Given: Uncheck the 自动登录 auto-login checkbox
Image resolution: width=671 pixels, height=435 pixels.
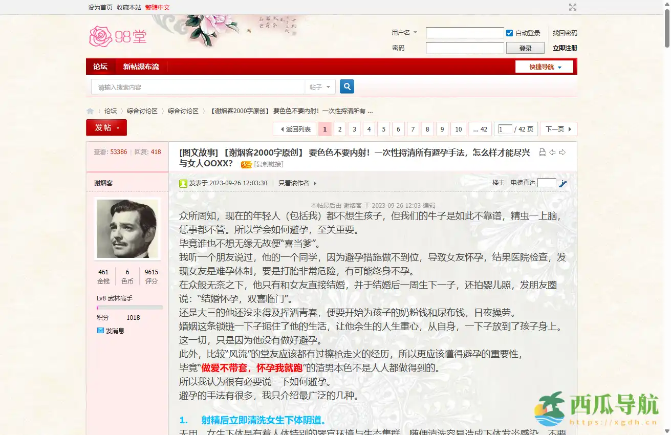Looking at the screenshot, I should coord(509,32).
